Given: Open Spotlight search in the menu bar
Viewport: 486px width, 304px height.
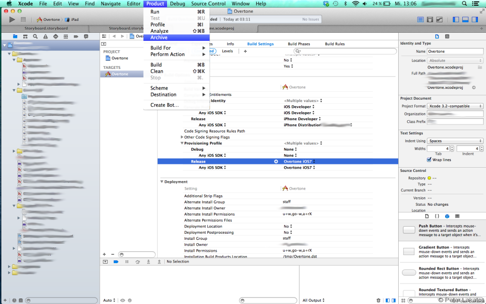Looking at the screenshot, I should pos(464,4).
